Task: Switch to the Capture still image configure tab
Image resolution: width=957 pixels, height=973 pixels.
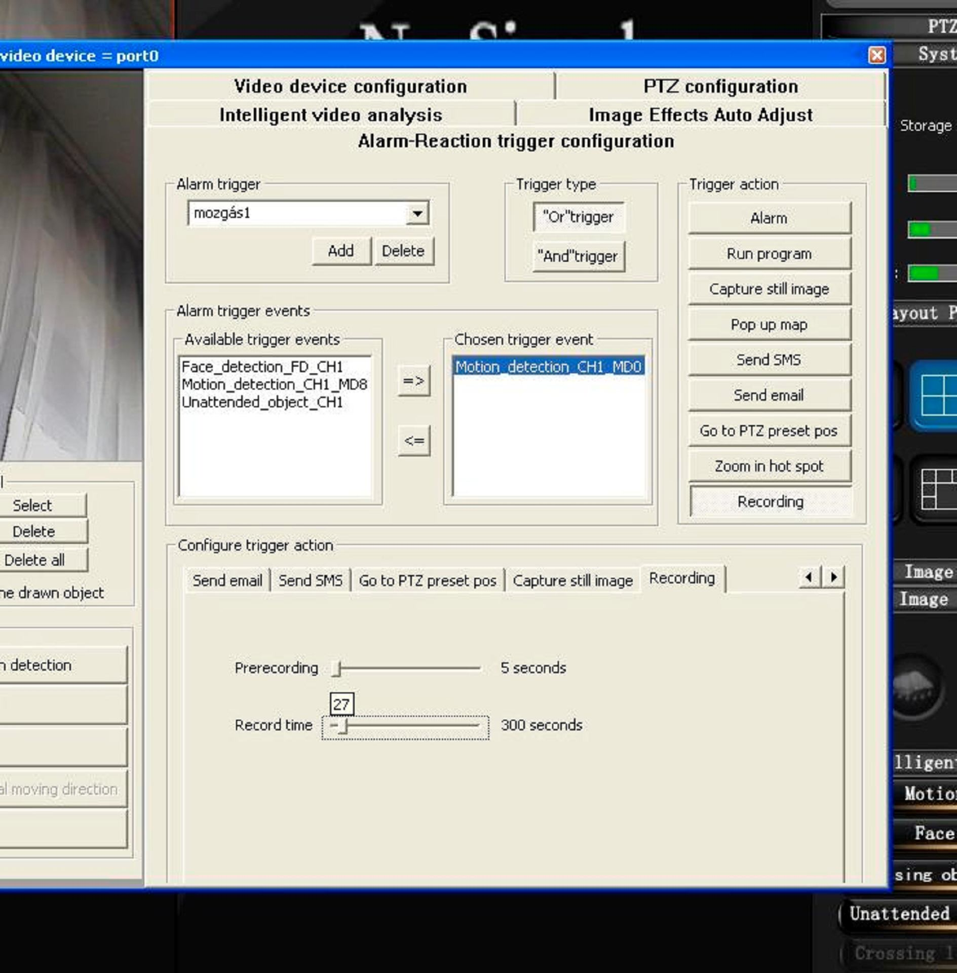Action: coord(573,580)
